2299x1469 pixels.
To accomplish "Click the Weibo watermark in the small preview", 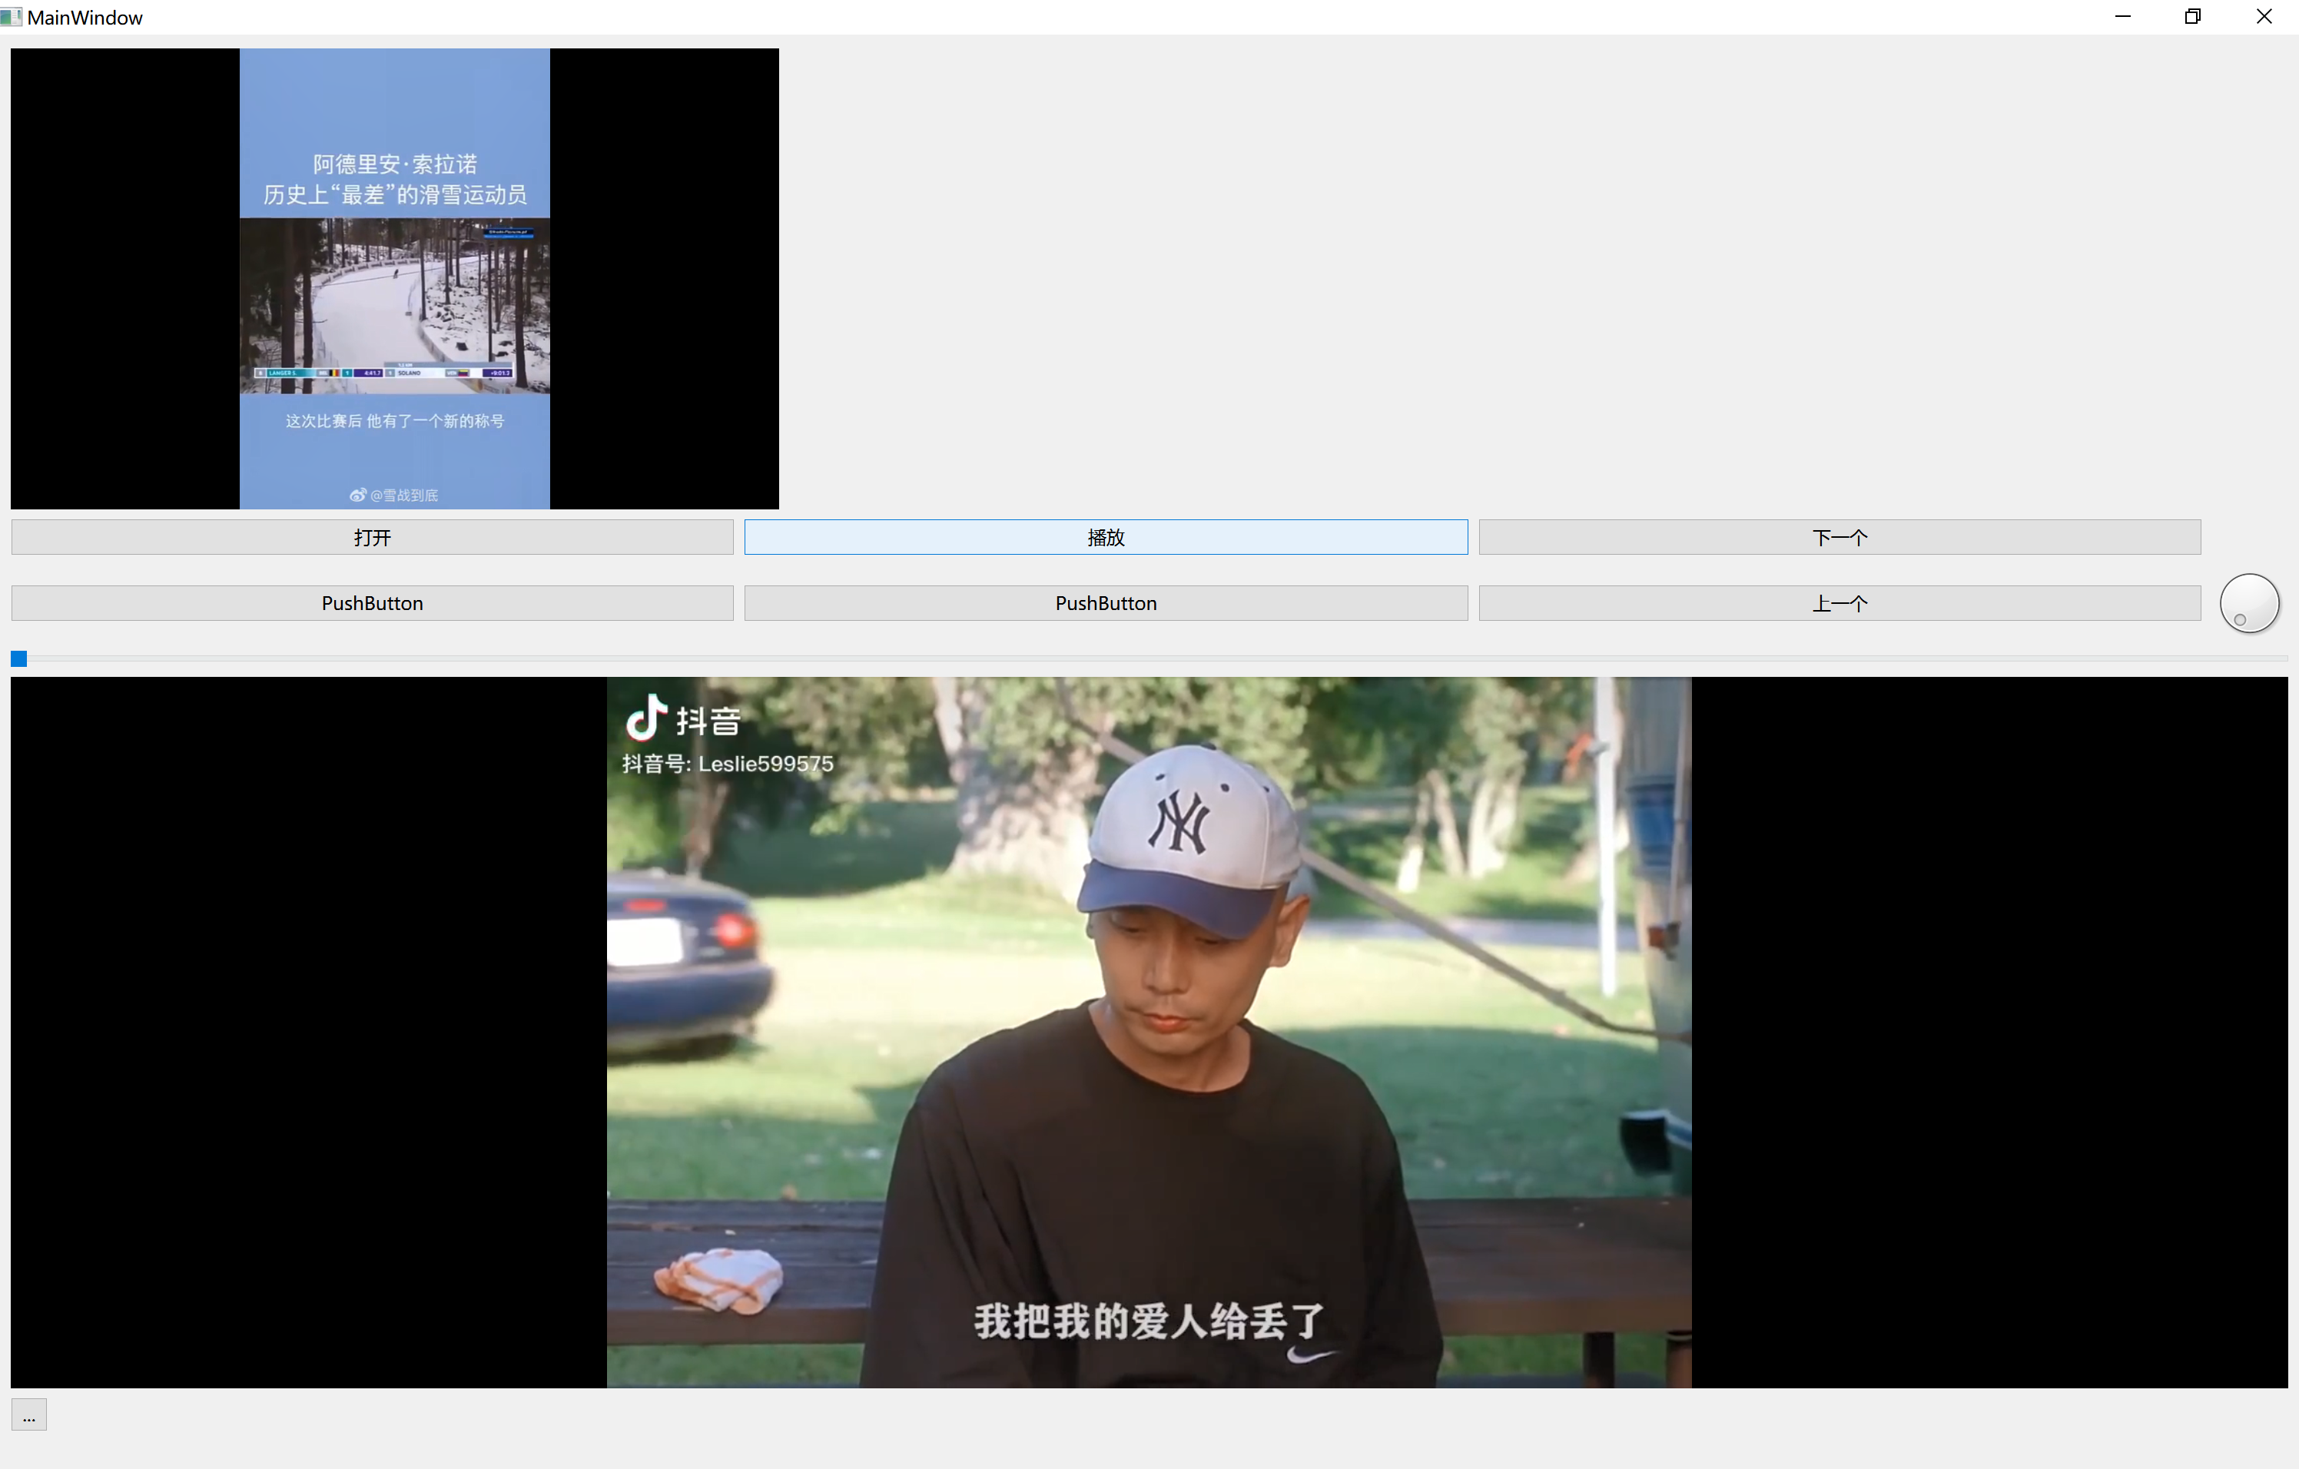I will tap(394, 496).
